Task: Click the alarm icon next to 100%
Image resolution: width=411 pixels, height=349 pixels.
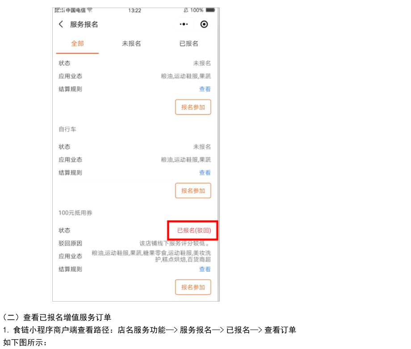Action: (x=186, y=10)
